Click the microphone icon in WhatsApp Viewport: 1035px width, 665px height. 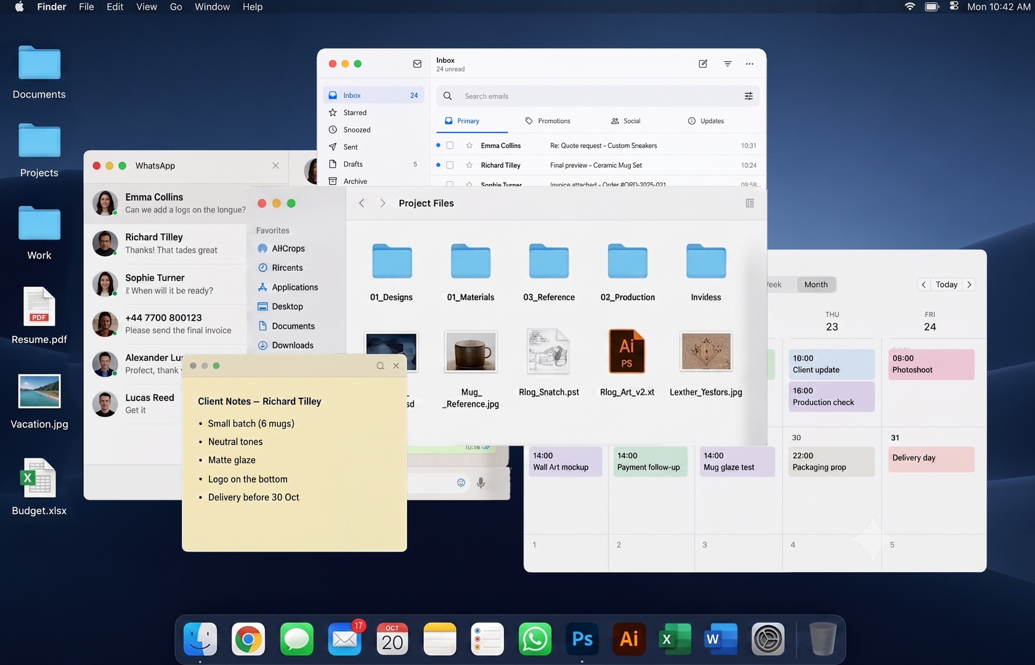click(x=481, y=483)
